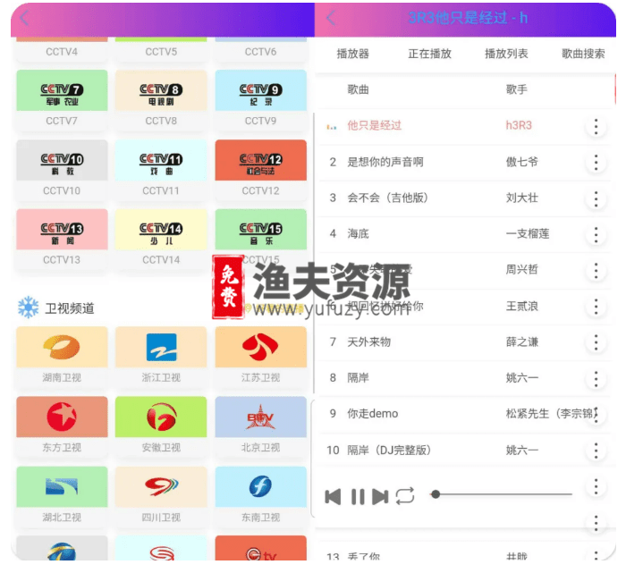Play song 会不会（吉他版）
This screenshot has height=573, width=626.
[387, 198]
